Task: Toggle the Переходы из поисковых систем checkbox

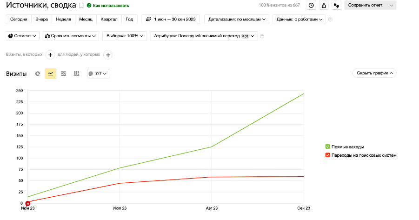Action: [x=328, y=155]
